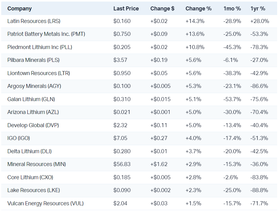Click Core Lithium's 1yr % value -83.8%

click(259, 177)
